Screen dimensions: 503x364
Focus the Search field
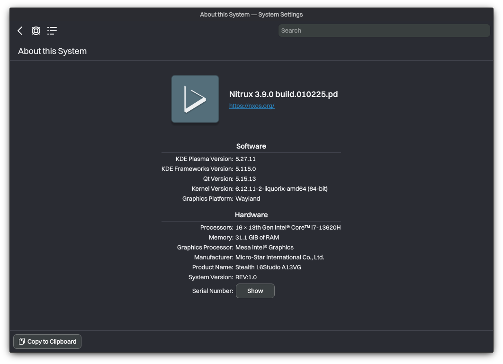(x=384, y=30)
